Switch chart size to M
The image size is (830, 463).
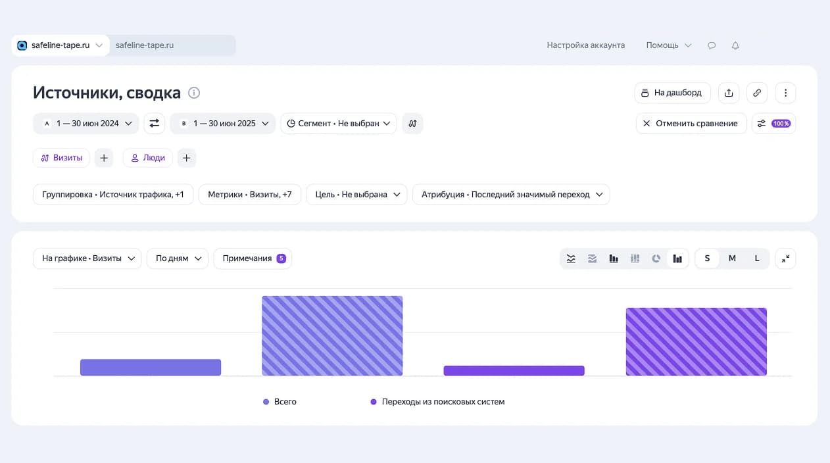coord(732,258)
